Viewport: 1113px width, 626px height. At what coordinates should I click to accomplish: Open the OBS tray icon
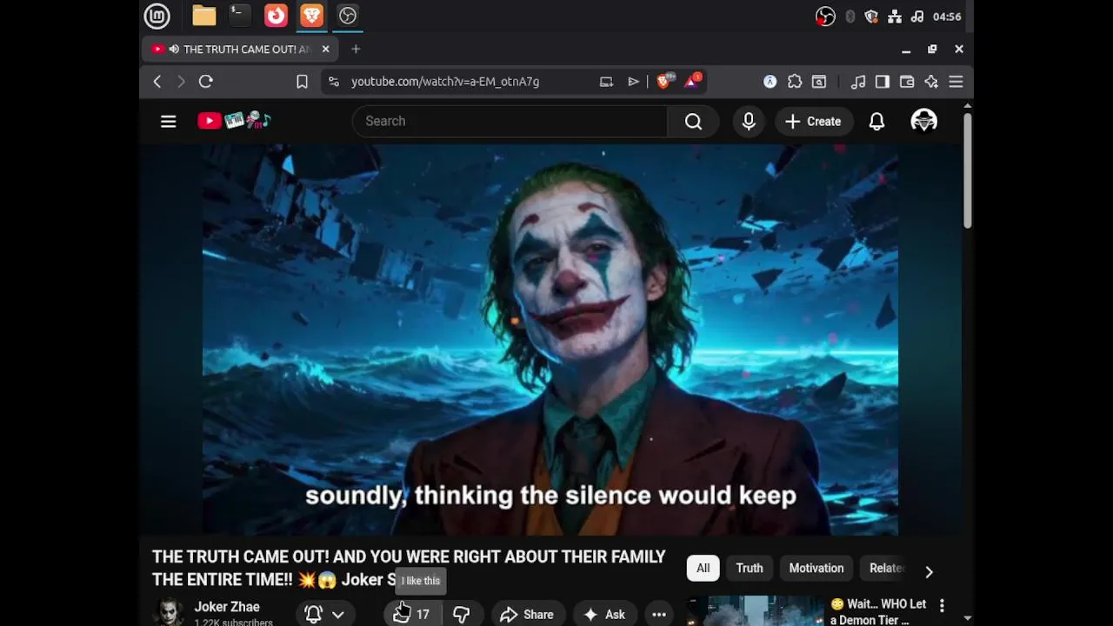point(825,17)
